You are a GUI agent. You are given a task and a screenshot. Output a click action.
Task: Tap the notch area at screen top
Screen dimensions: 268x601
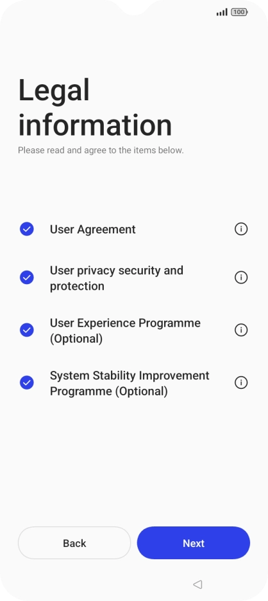click(x=134, y=7)
